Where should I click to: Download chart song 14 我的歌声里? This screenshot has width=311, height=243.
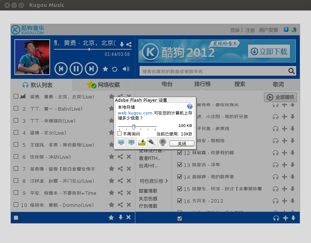(x=293, y=177)
